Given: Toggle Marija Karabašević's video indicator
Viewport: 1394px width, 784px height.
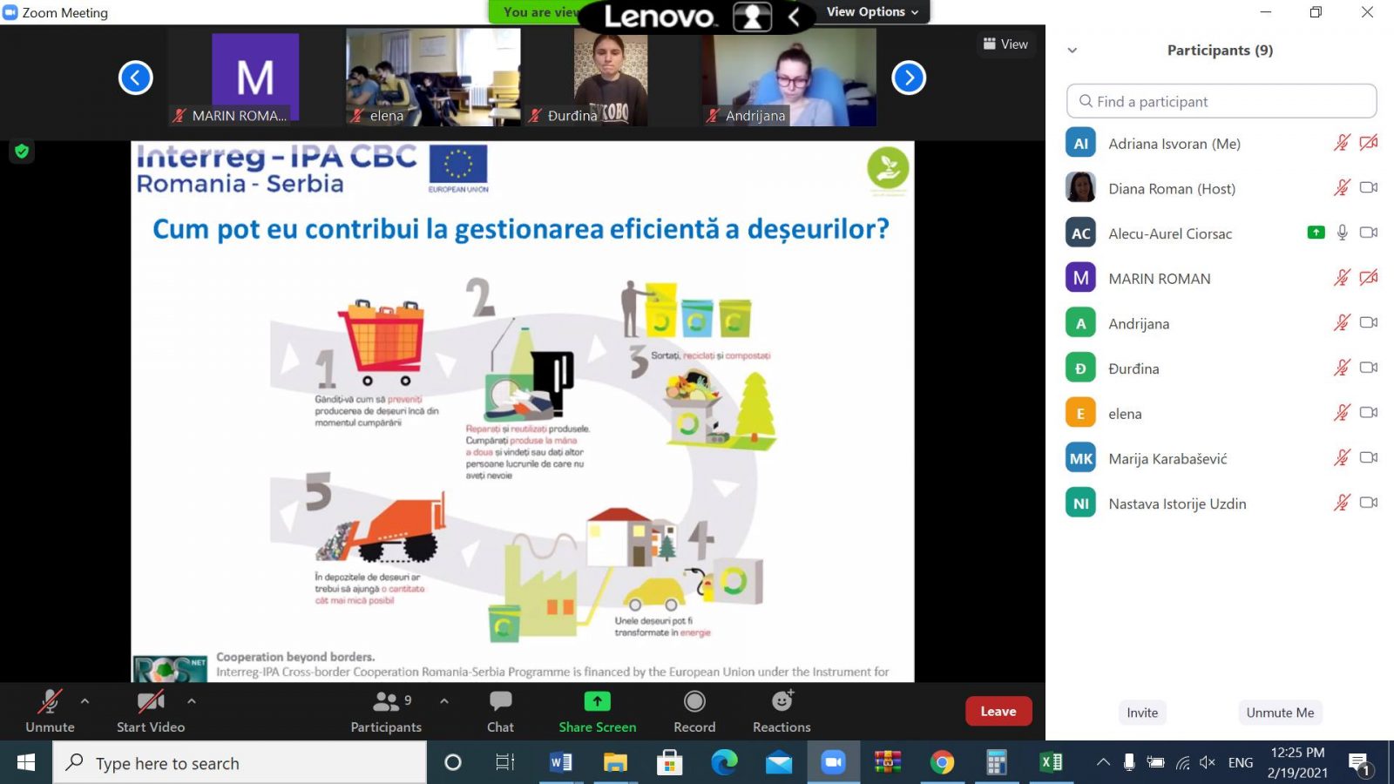Looking at the screenshot, I should 1369,457.
